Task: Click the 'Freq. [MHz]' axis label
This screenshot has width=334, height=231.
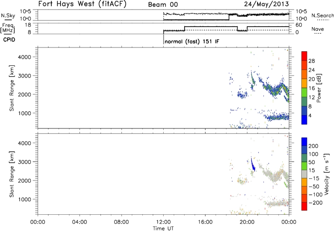Action: pyautogui.click(x=8, y=28)
